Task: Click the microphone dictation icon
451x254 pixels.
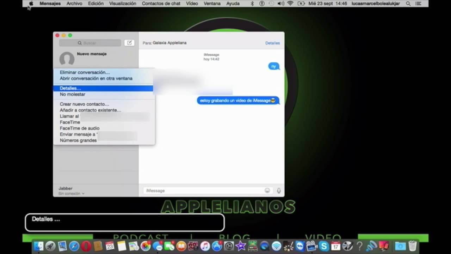Action: 279,190
